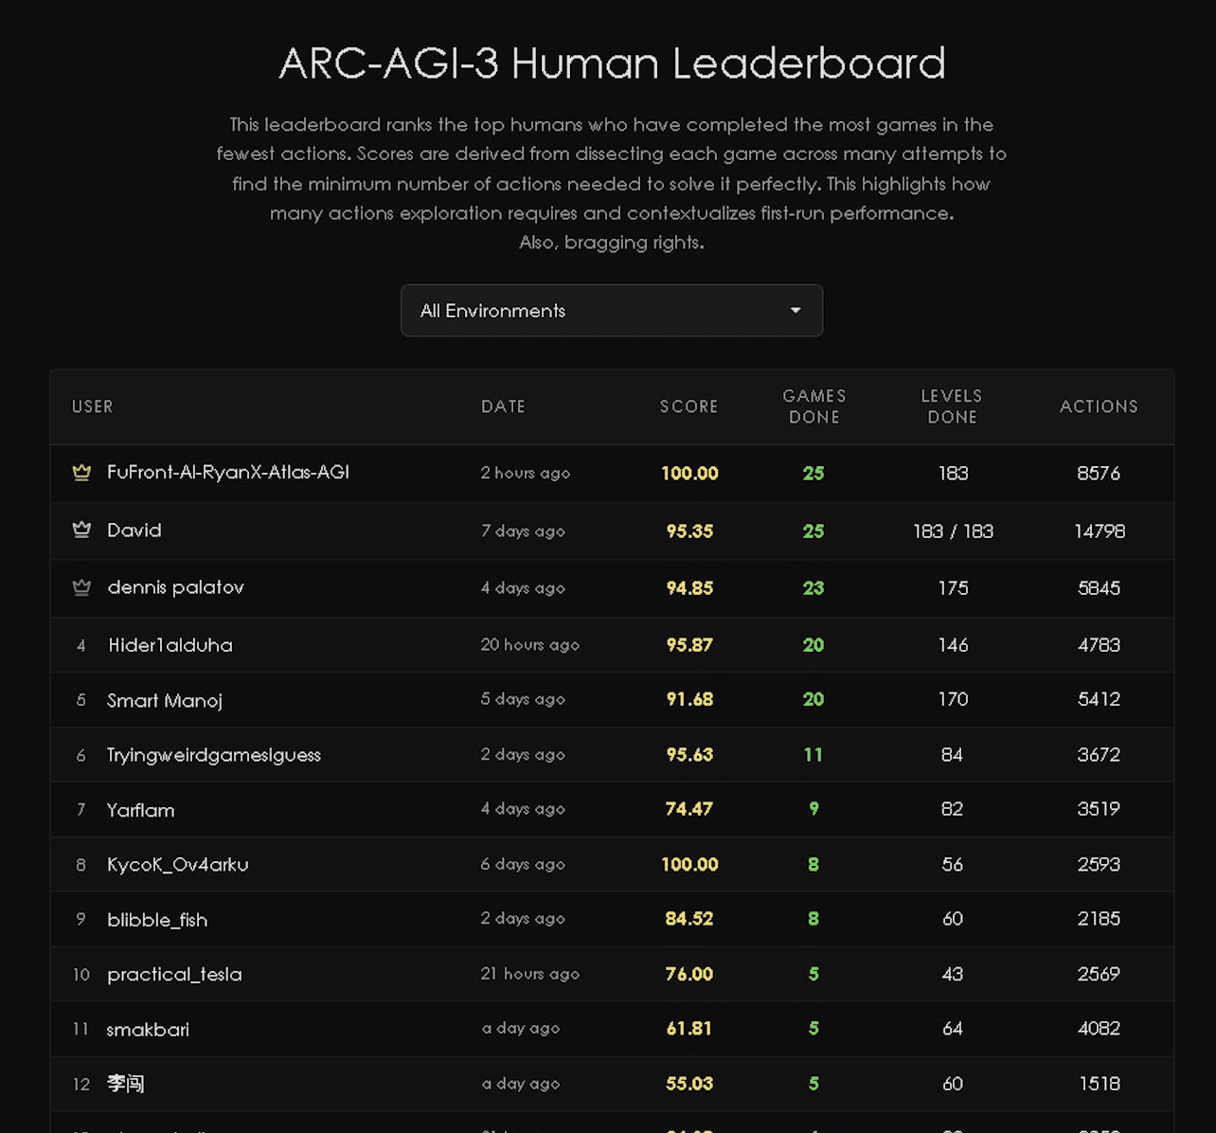The width and height of the screenshot is (1216, 1133).
Task: Sort by the Score column header
Action: click(688, 406)
